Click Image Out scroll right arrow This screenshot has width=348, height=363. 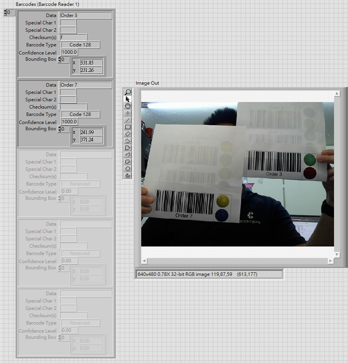(x=330, y=261)
